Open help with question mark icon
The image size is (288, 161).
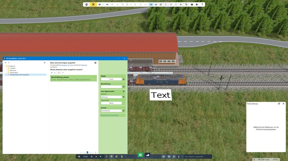202,4
